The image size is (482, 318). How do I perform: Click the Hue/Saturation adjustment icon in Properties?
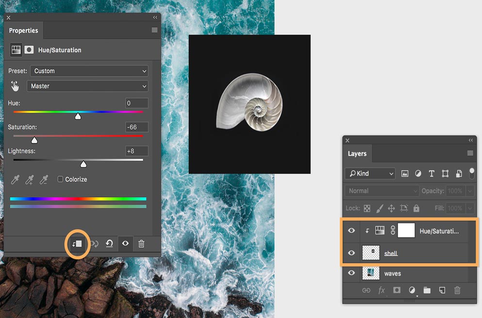point(16,50)
